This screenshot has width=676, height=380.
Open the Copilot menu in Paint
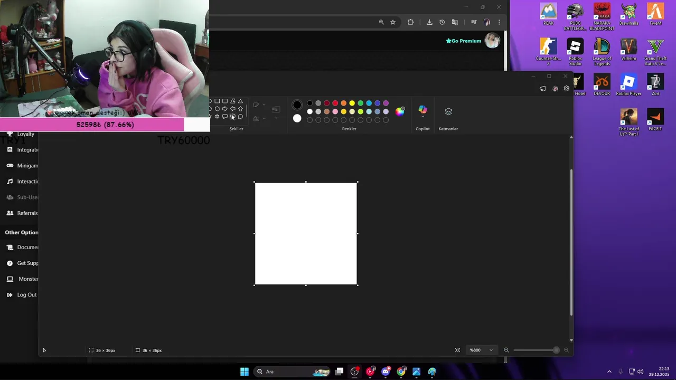(x=422, y=112)
